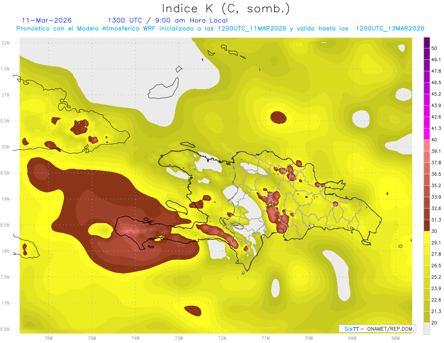Click colorbar value "36.5"
Screen dimensions: 444x343
point(436,174)
